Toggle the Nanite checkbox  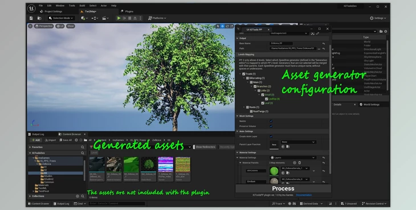[x=271, y=121]
